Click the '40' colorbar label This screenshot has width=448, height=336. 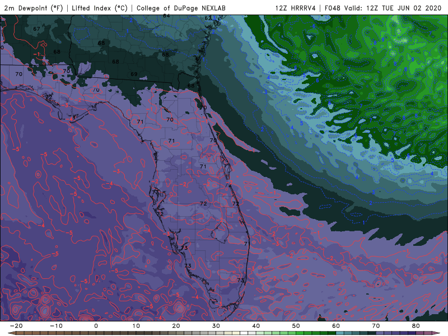click(x=256, y=326)
